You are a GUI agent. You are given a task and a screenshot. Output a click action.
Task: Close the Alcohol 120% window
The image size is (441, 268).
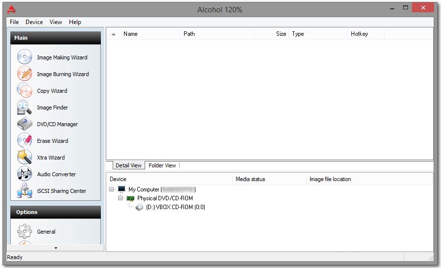(x=423, y=7)
